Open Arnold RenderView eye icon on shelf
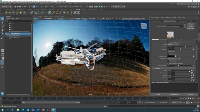 tap(75, 12)
